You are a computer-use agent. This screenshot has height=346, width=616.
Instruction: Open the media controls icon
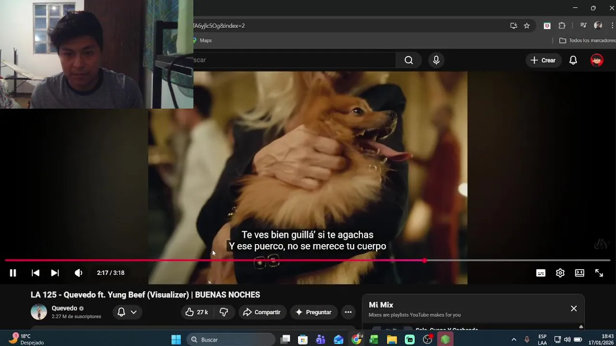[583, 25]
